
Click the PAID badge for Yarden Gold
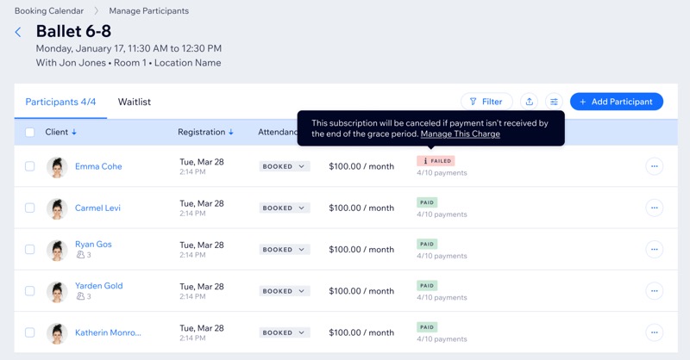click(x=427, y=286)
